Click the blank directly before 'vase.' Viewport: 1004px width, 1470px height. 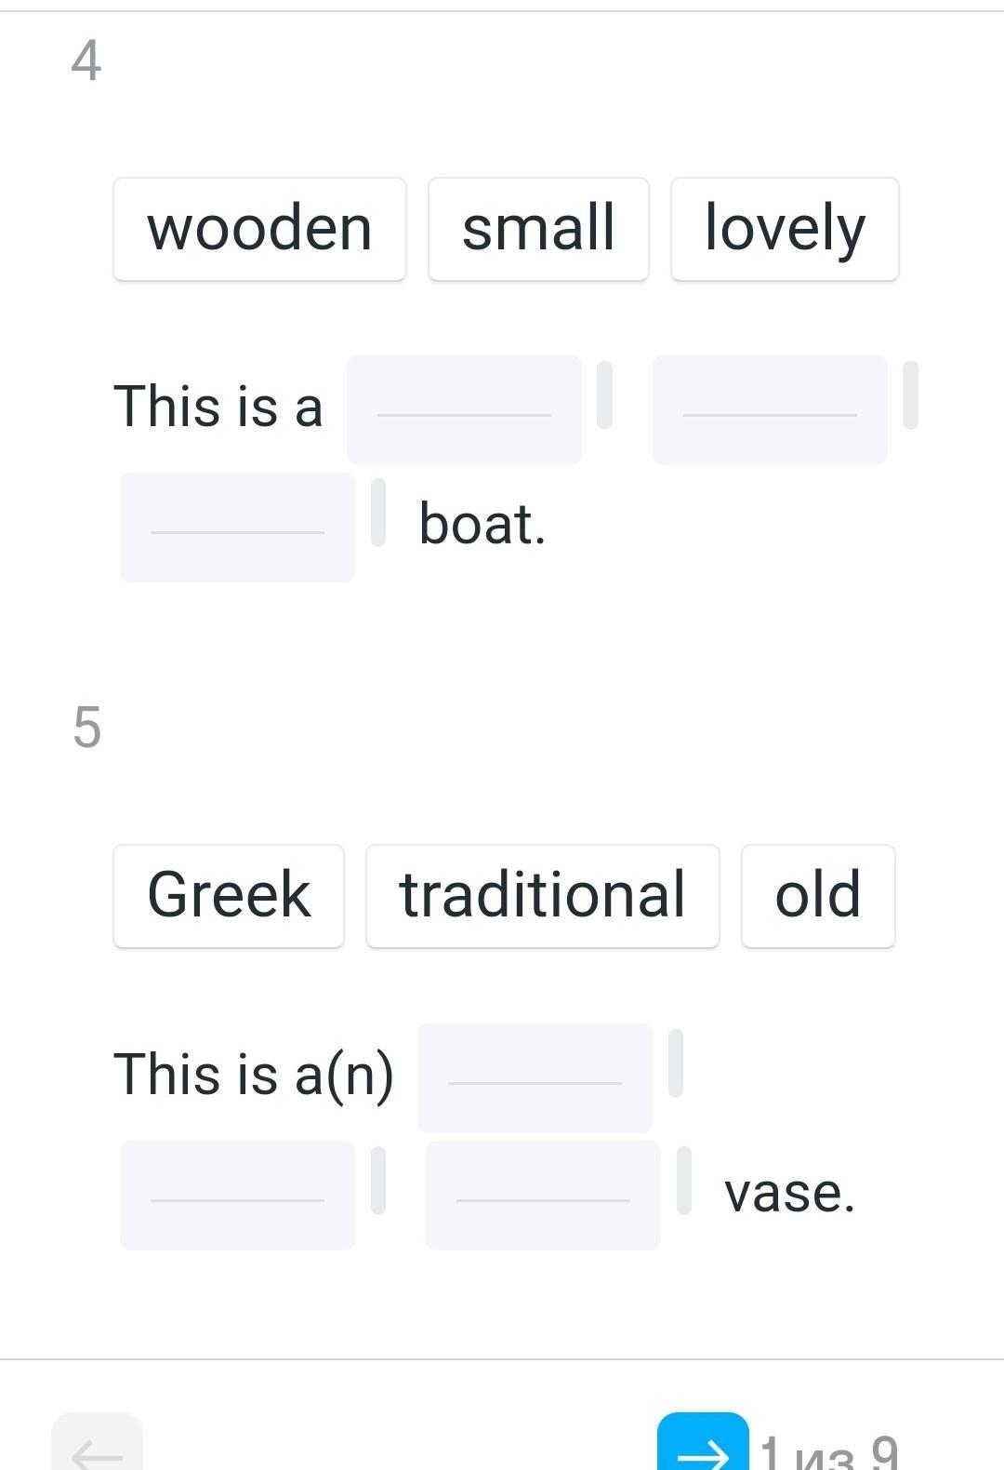point(543,1195)
